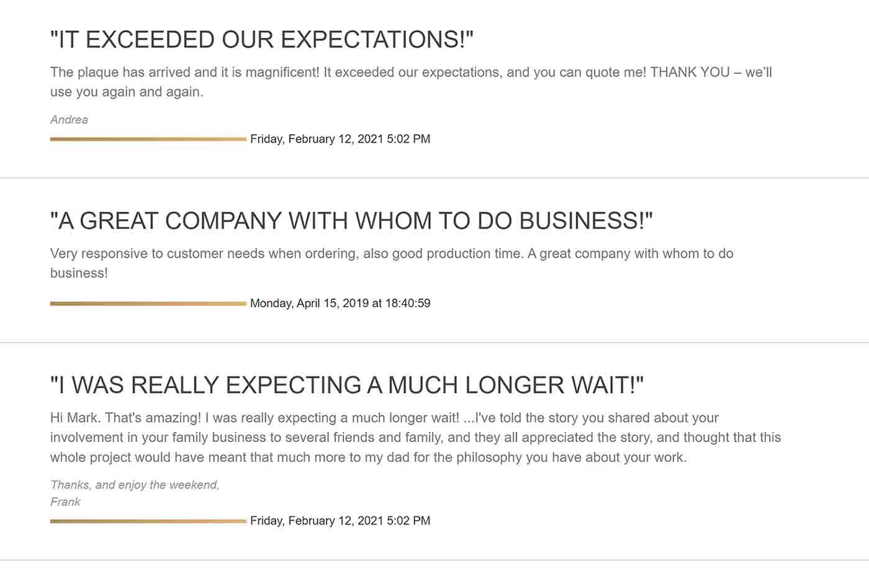This screenshot has width=869, height=576.
Task: Click the "MUCH LONGER WAIT!" testimonial heading
Action: 347,385
